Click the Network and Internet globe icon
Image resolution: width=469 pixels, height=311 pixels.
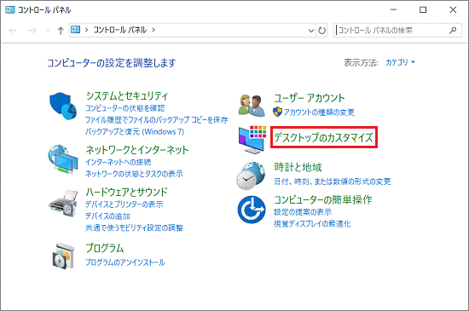coord(62,160)
